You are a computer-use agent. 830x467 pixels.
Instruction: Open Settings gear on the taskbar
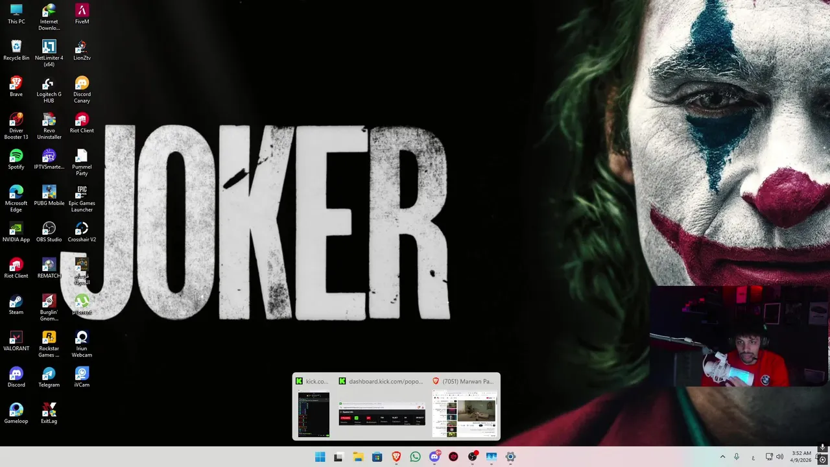click(x=510, y=457)
